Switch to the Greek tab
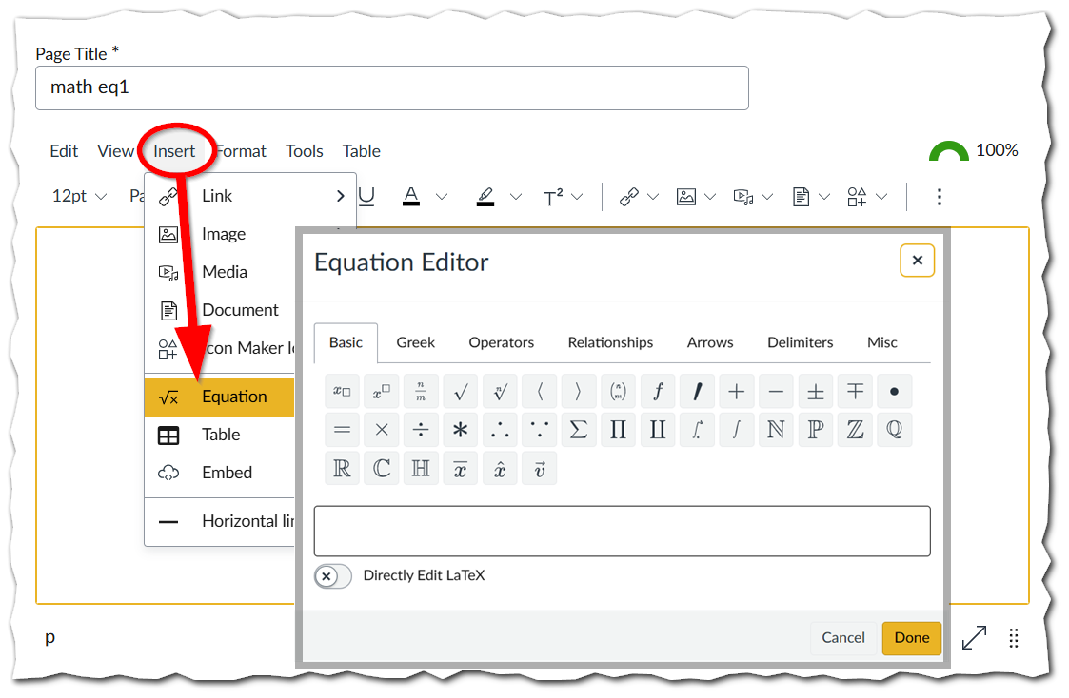 pos(415,342)
